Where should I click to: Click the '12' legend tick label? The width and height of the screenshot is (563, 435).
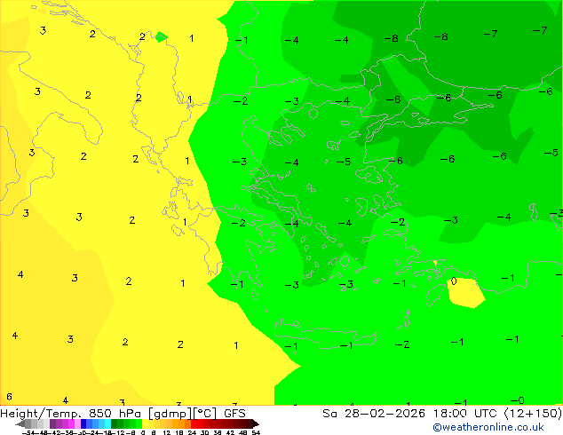pyautogui.click(x=167, y=432)
